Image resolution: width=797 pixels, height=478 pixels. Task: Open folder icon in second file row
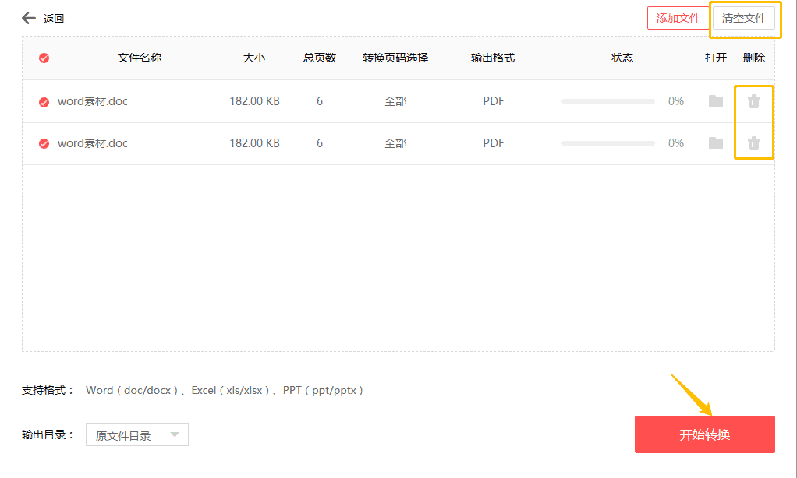716,143
